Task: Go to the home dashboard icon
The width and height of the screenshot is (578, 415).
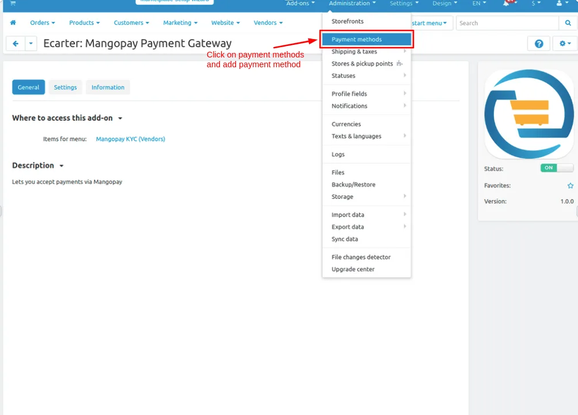Action: [13, 23]
